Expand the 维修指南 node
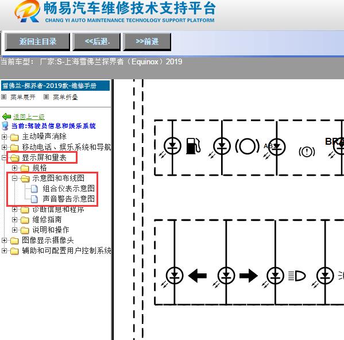 pyautogui.click(x=14, y=219)
